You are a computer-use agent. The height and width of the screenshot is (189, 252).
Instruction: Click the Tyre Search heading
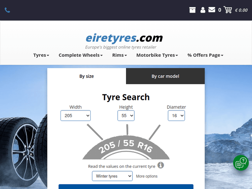point(126,97)
